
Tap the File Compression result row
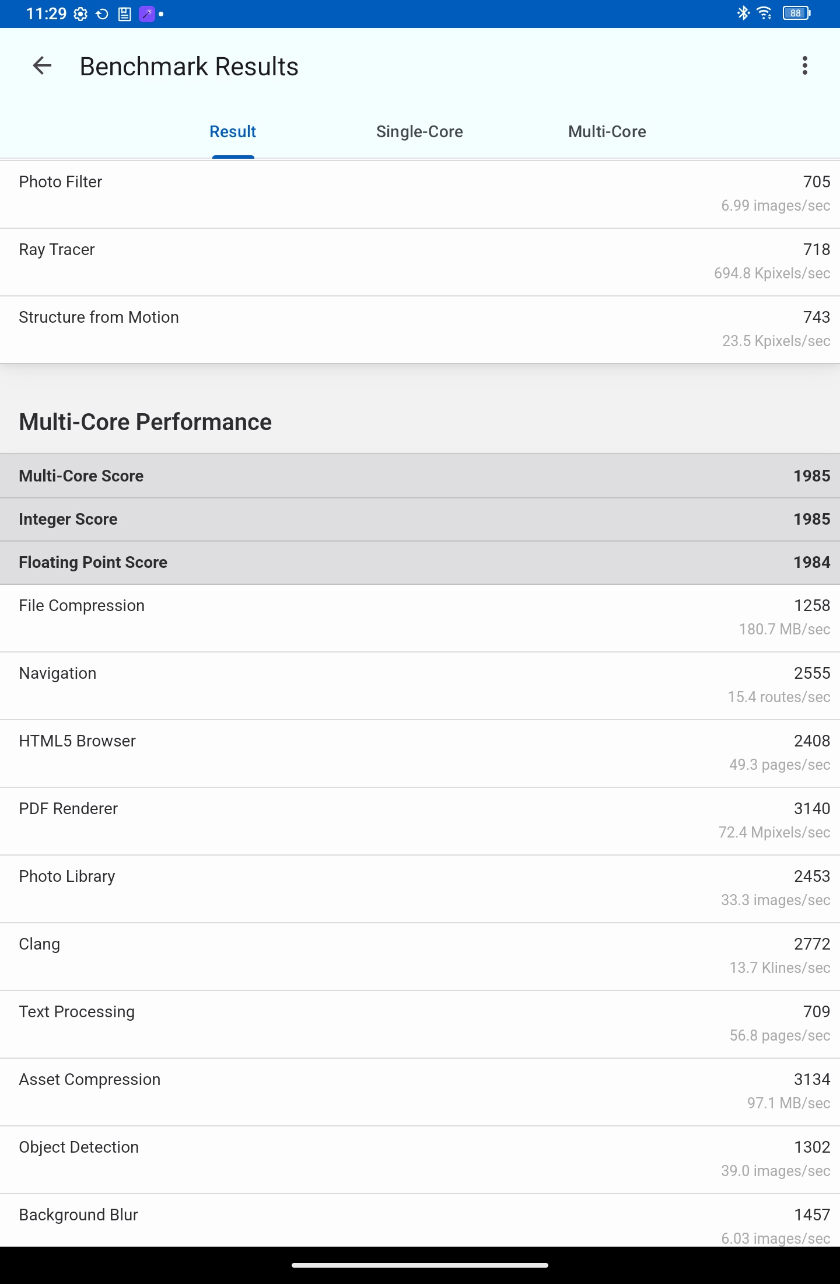click(420, 617)
